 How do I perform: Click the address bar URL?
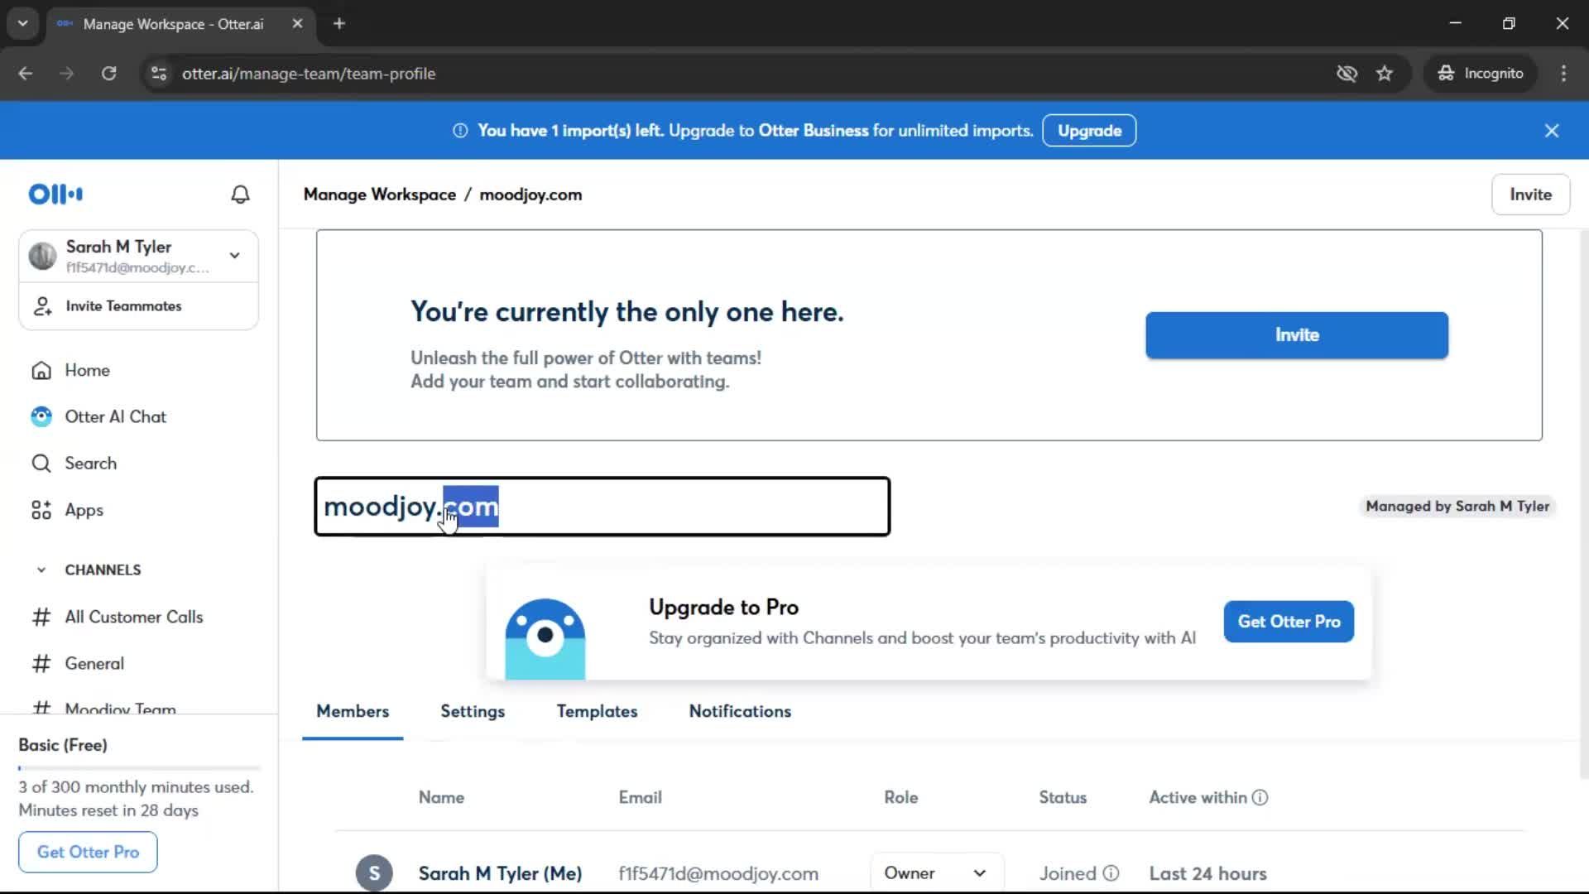click(x=309, y=74)
